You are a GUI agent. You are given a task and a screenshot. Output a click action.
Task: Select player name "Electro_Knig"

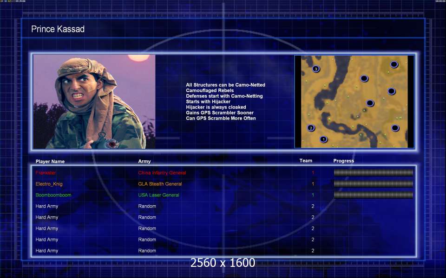[x=49, y=184]
